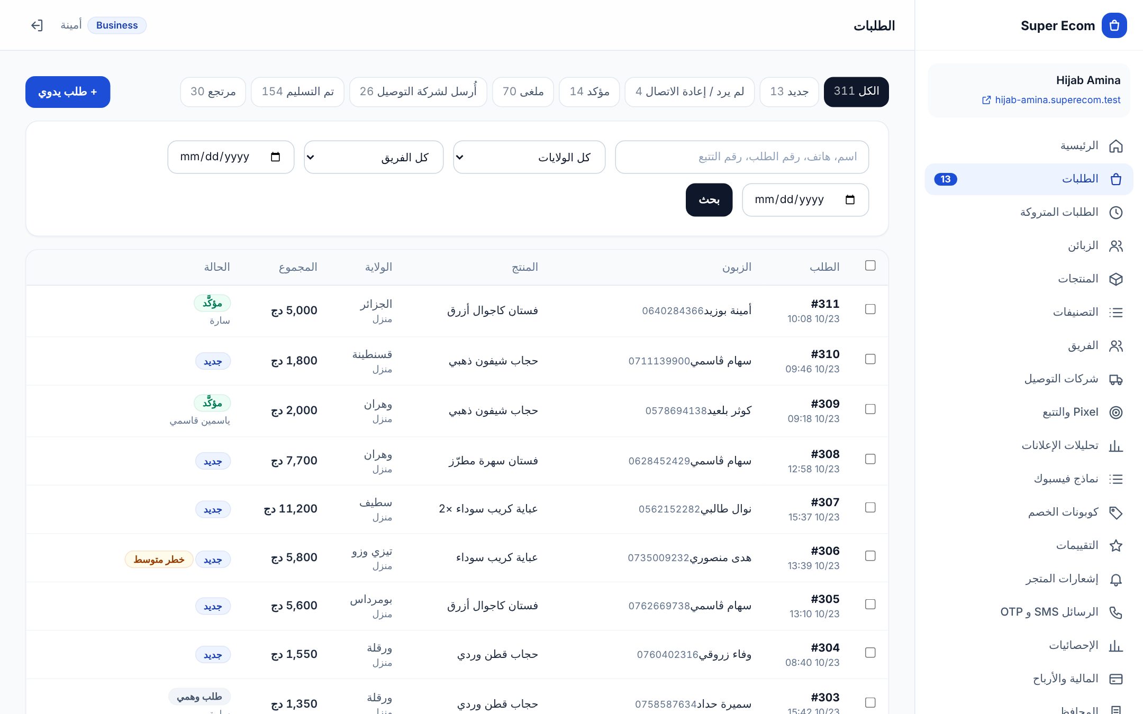Select order #310 checkbox
Screen dimensions: 1143x714
870,359
